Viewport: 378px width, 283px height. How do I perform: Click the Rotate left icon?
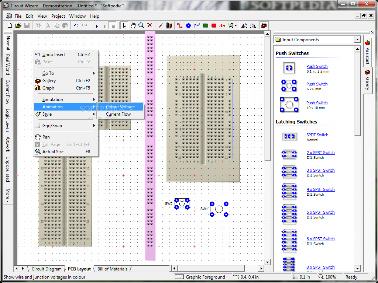[244, 25]
